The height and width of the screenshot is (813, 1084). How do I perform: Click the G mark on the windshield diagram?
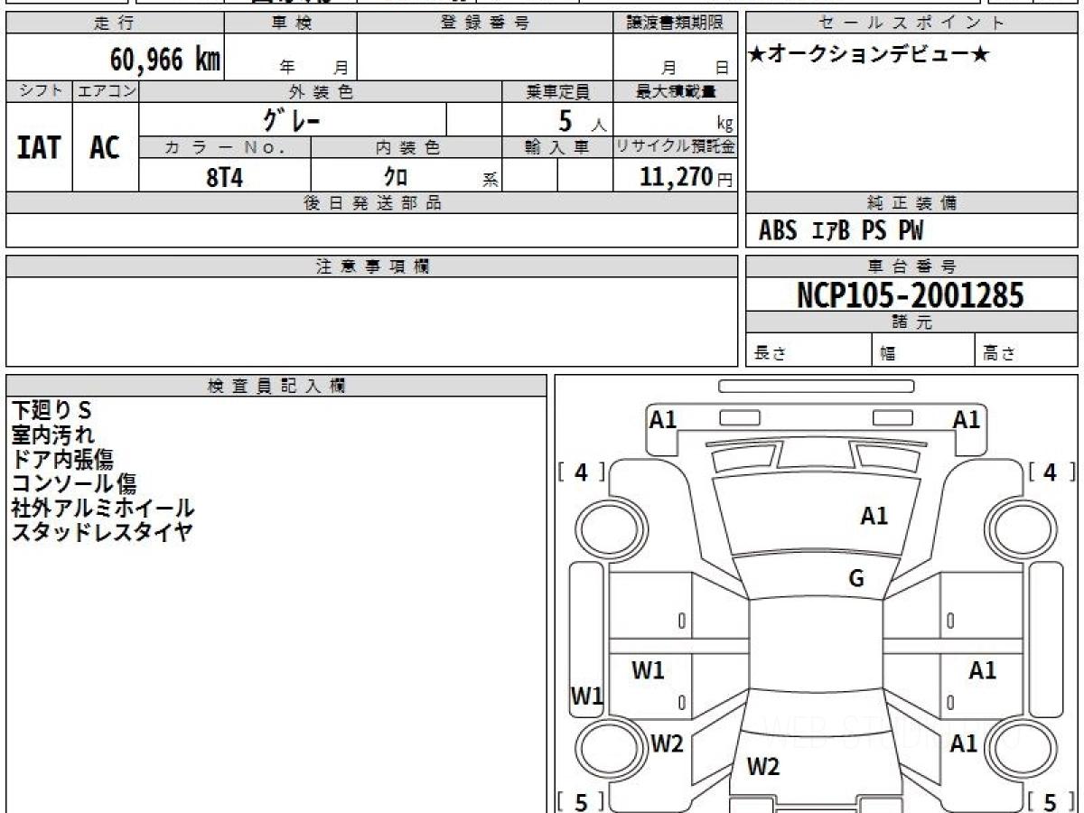click(856, 580)
